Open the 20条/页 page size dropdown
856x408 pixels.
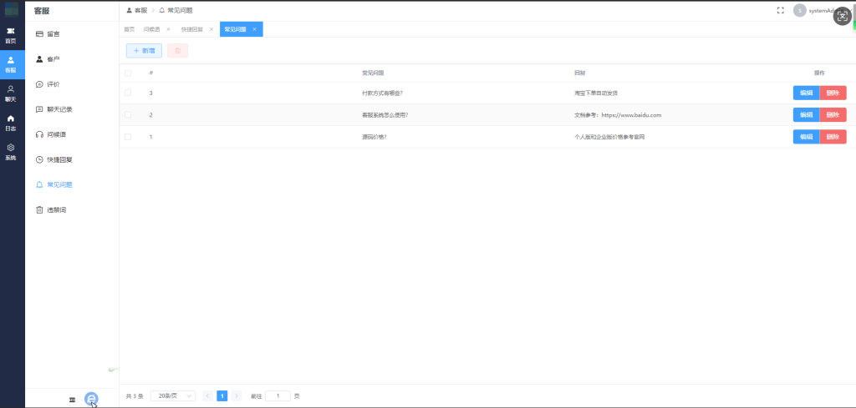tap(173, 396)
